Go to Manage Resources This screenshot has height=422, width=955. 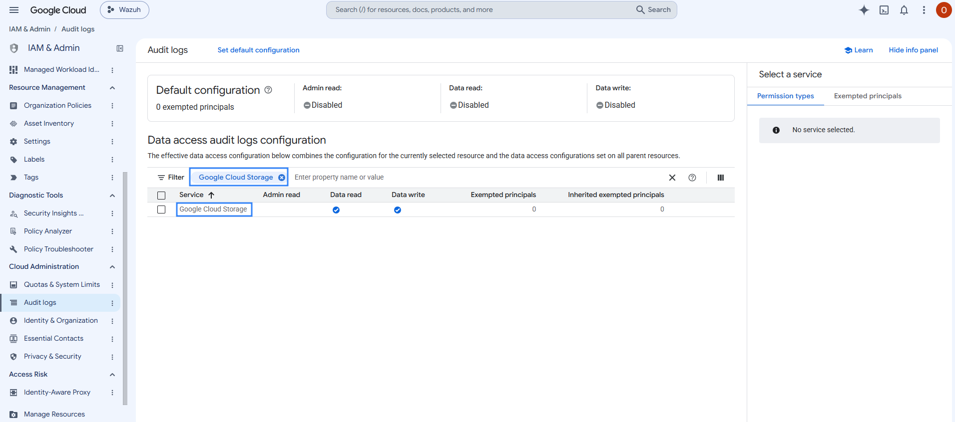click(x=54, y=414)
